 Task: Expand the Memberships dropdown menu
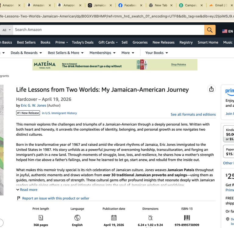click(102, 53)
